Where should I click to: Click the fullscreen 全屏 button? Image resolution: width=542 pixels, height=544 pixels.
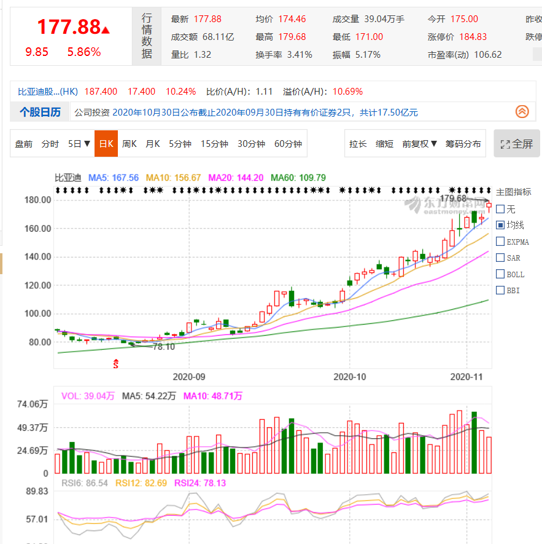pos(516,144)
